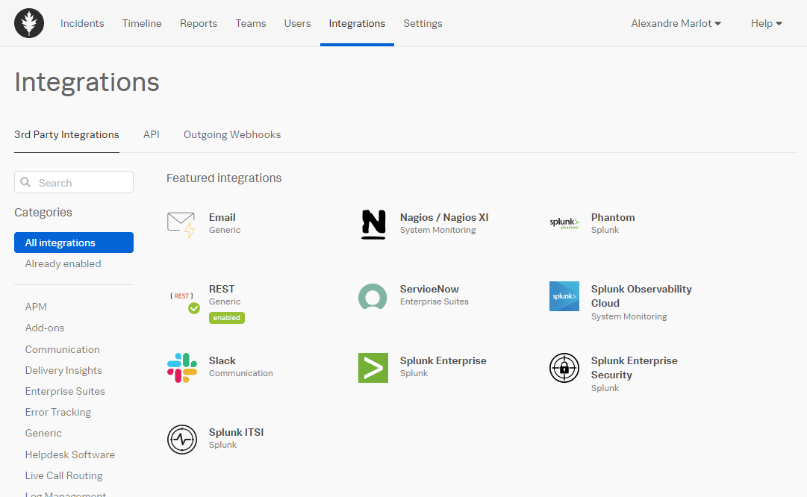
Task: Filter by Helpdesk Software category
Action: tap(70, 454)
